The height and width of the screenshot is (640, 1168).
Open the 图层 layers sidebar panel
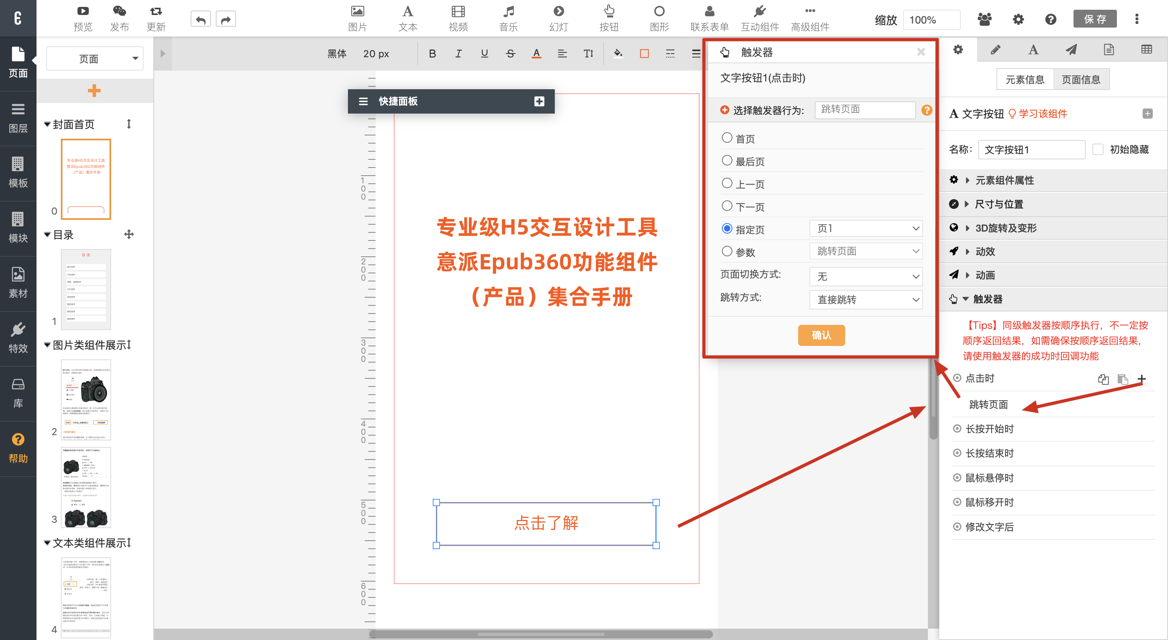[x=18, y=118]
